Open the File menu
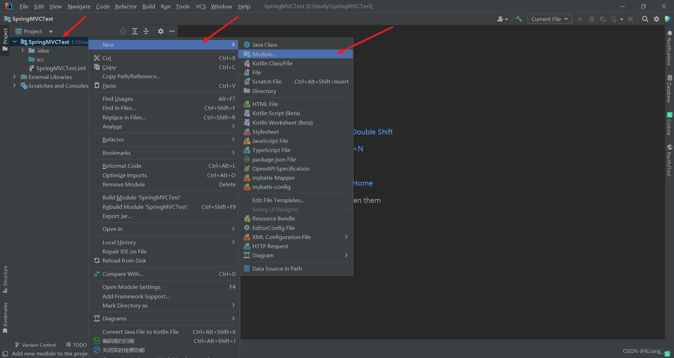674x358 pixels. pos(24,6)
